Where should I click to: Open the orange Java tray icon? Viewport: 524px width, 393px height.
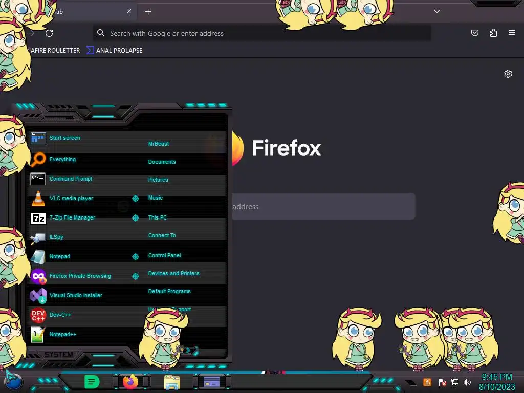pos(427,382)
